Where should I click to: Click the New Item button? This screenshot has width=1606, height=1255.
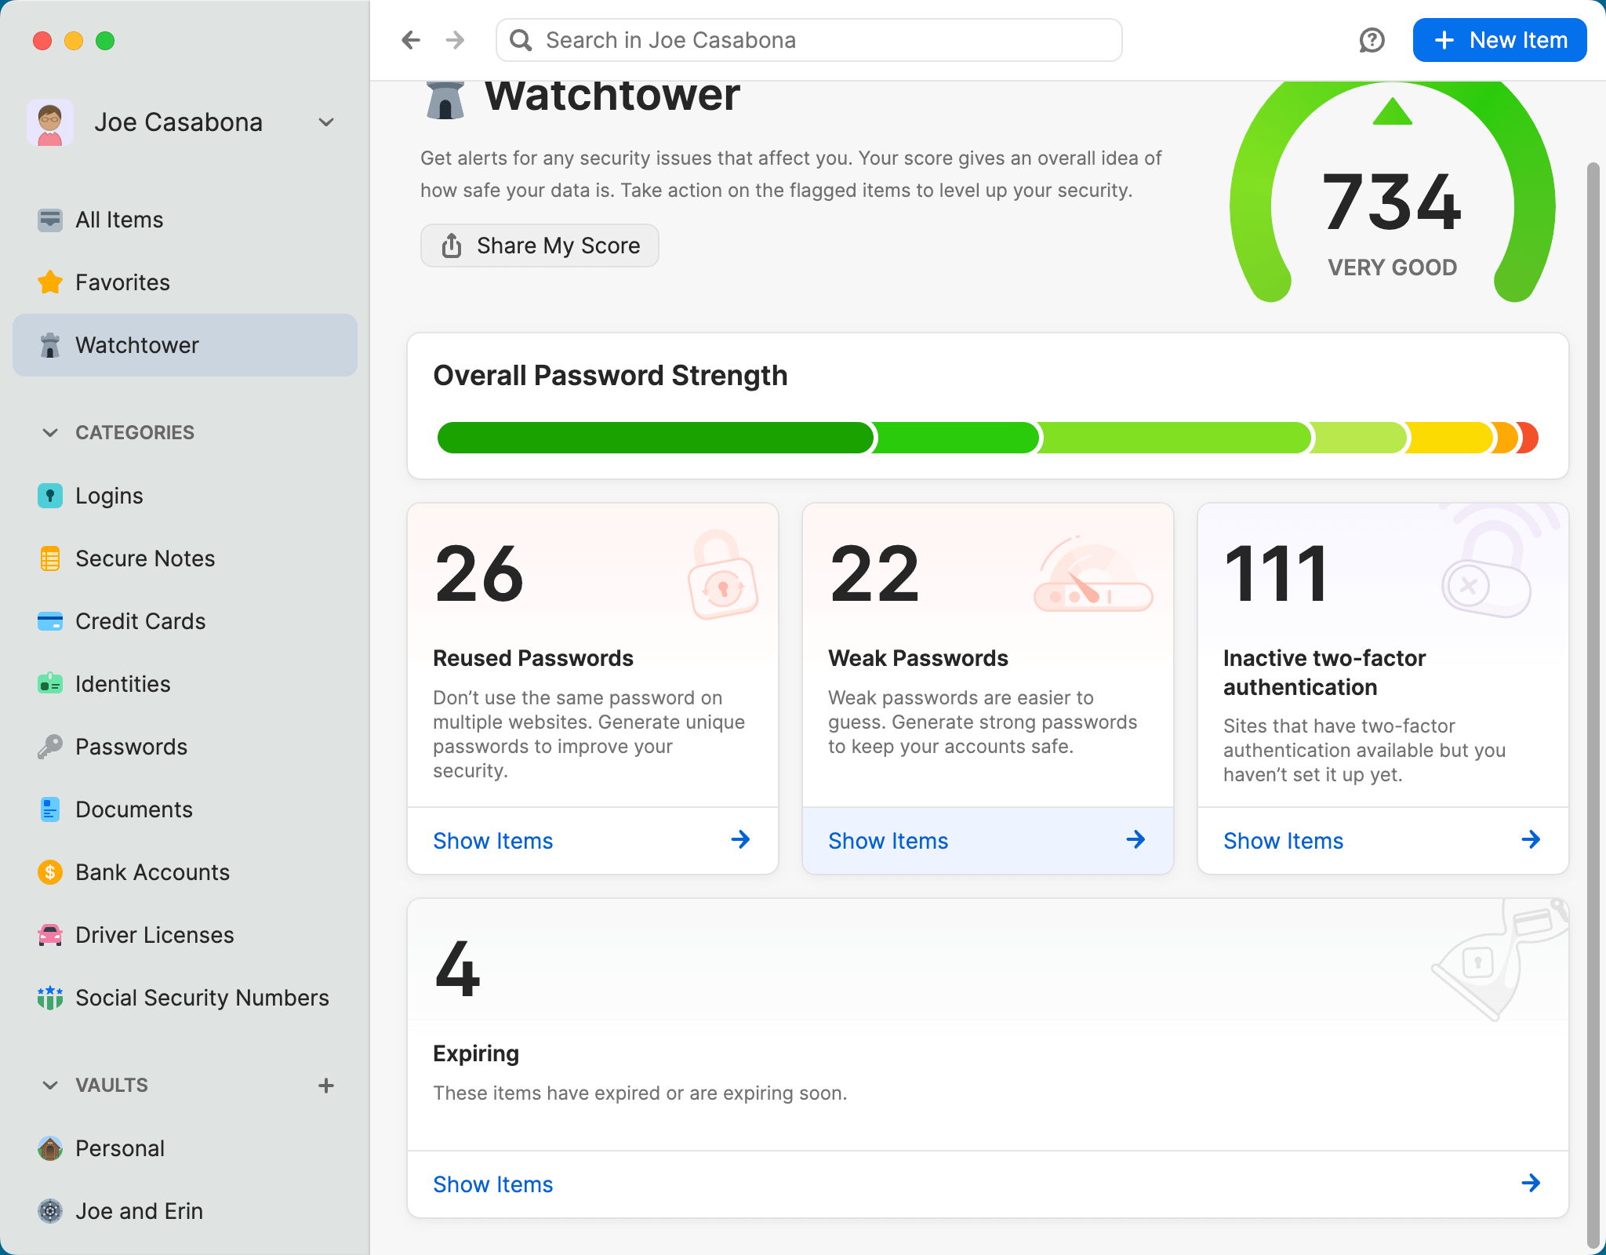tap(1499, 40)
